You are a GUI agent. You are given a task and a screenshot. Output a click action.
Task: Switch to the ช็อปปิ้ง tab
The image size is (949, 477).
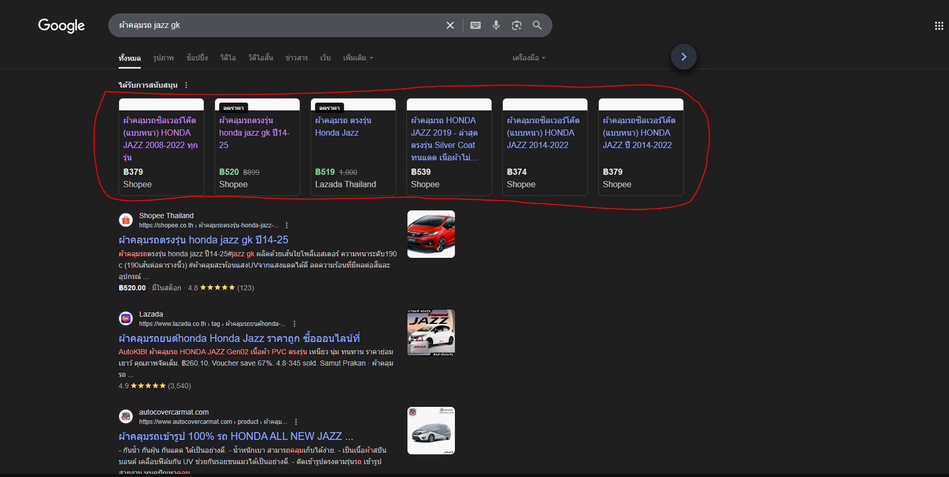point(197,58)
